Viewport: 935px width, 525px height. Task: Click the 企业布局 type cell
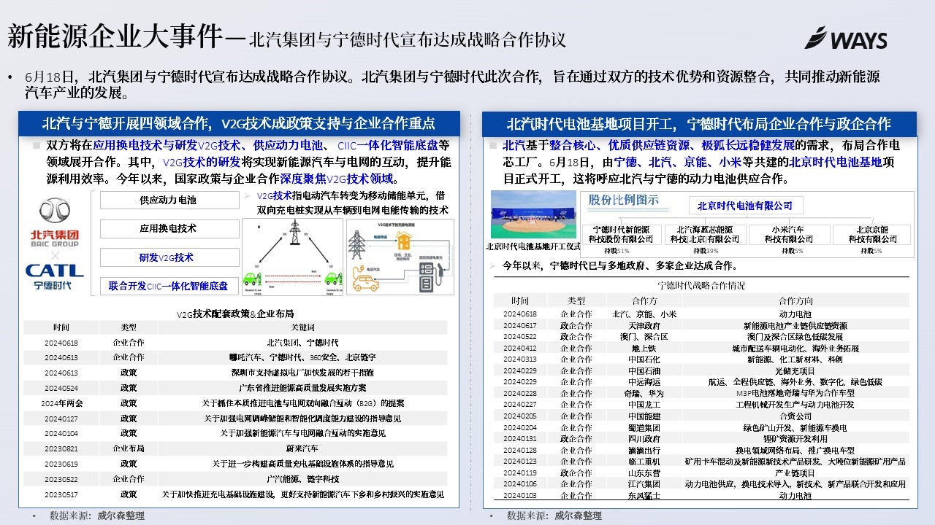tap(129, 448)
